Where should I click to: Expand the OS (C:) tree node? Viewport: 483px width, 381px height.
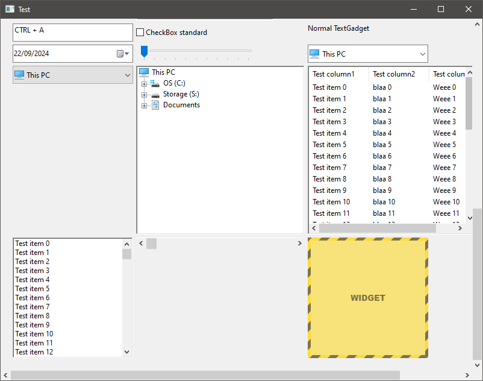[x=144, y=84]
